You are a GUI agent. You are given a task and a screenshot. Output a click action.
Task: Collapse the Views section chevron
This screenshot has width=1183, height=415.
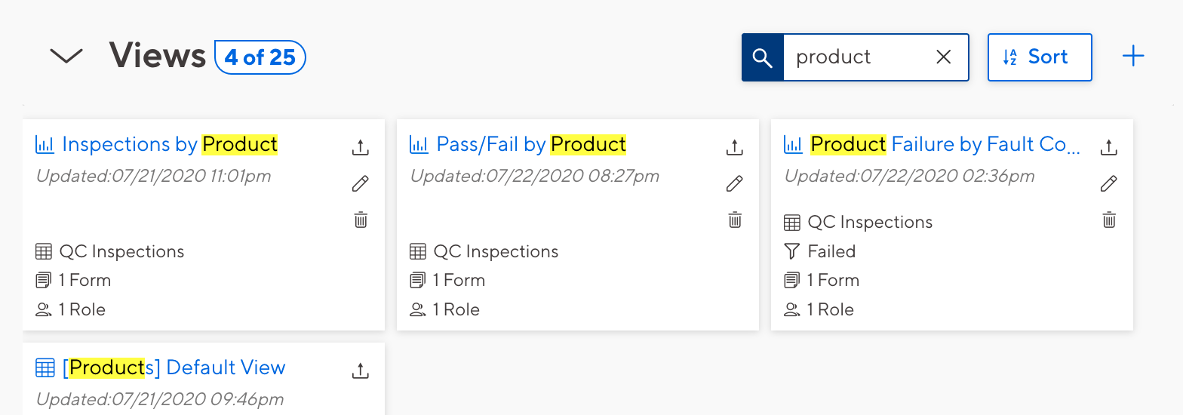point(66,57)
